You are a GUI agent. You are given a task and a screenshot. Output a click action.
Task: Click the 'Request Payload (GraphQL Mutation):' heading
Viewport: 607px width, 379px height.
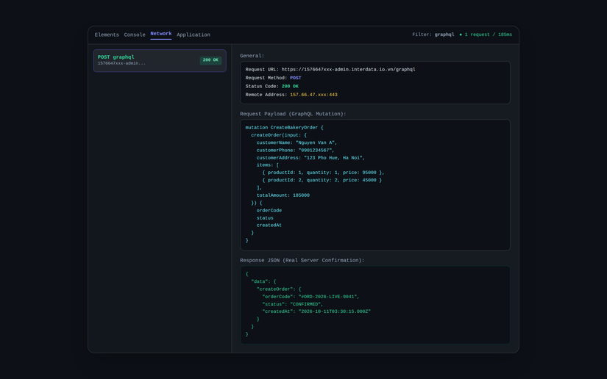click(293, 114)
